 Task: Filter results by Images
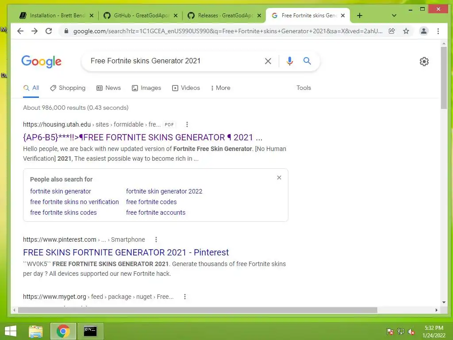146,88
